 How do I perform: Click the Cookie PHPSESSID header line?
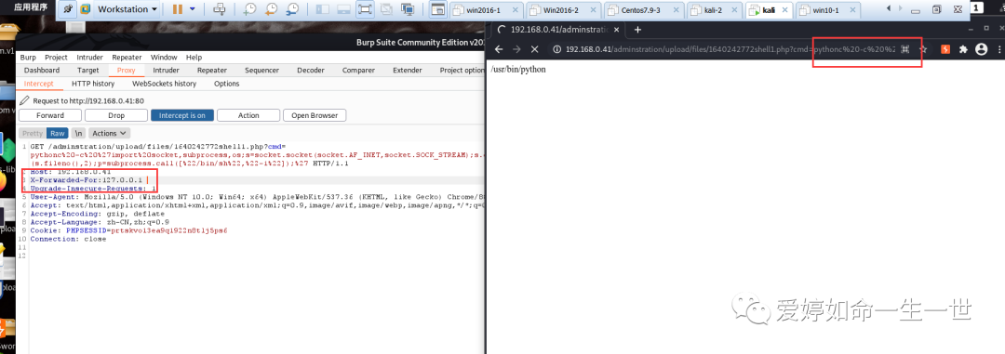pos(128,229)
